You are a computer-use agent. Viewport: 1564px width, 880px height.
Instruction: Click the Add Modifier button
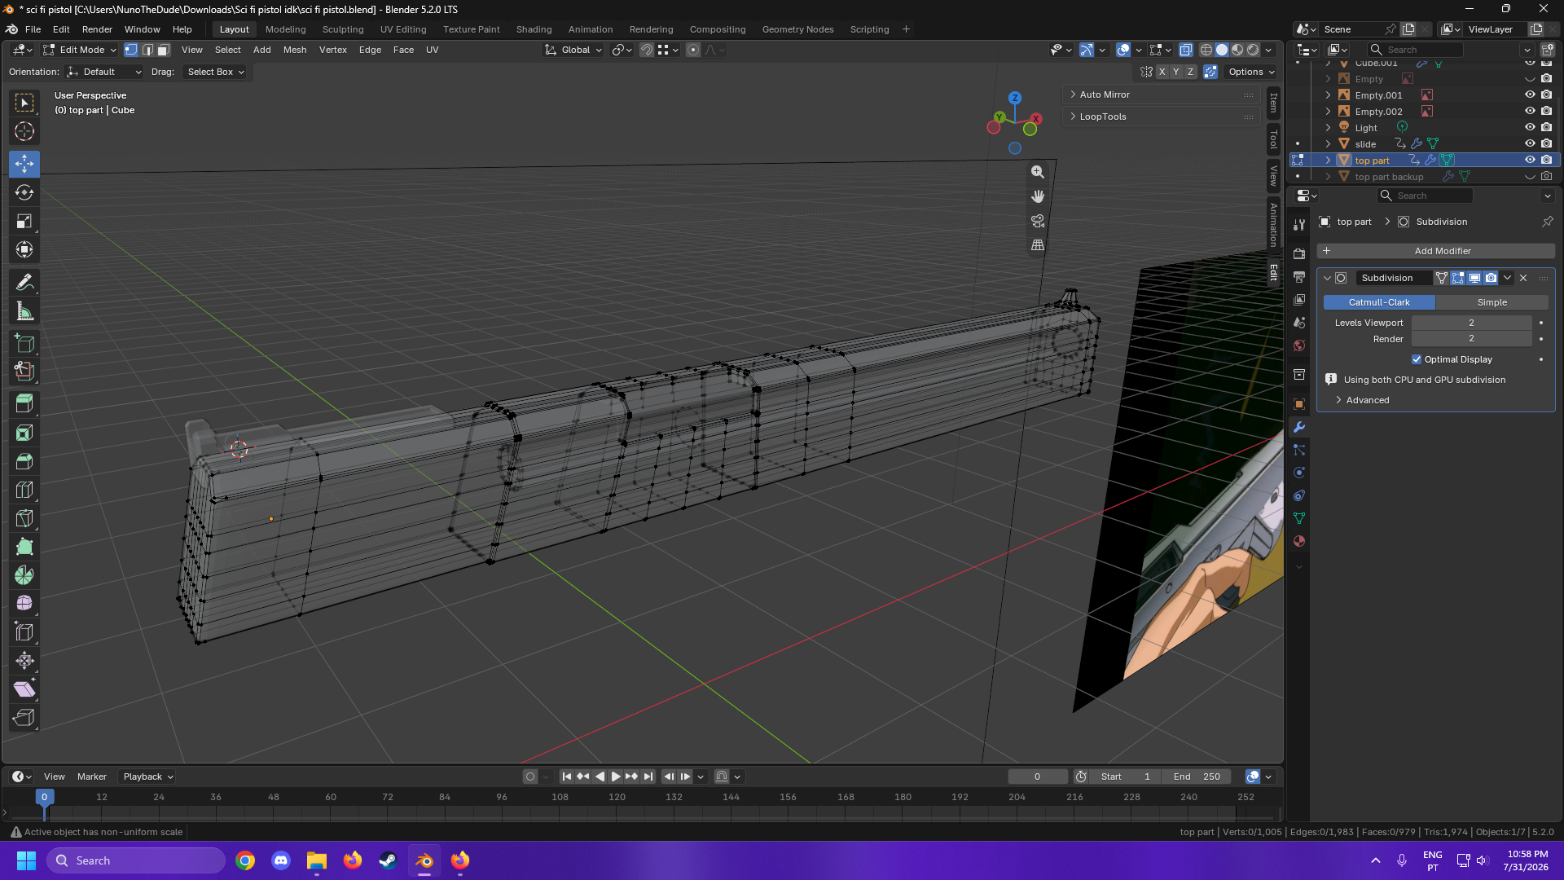click(1436, 251)
